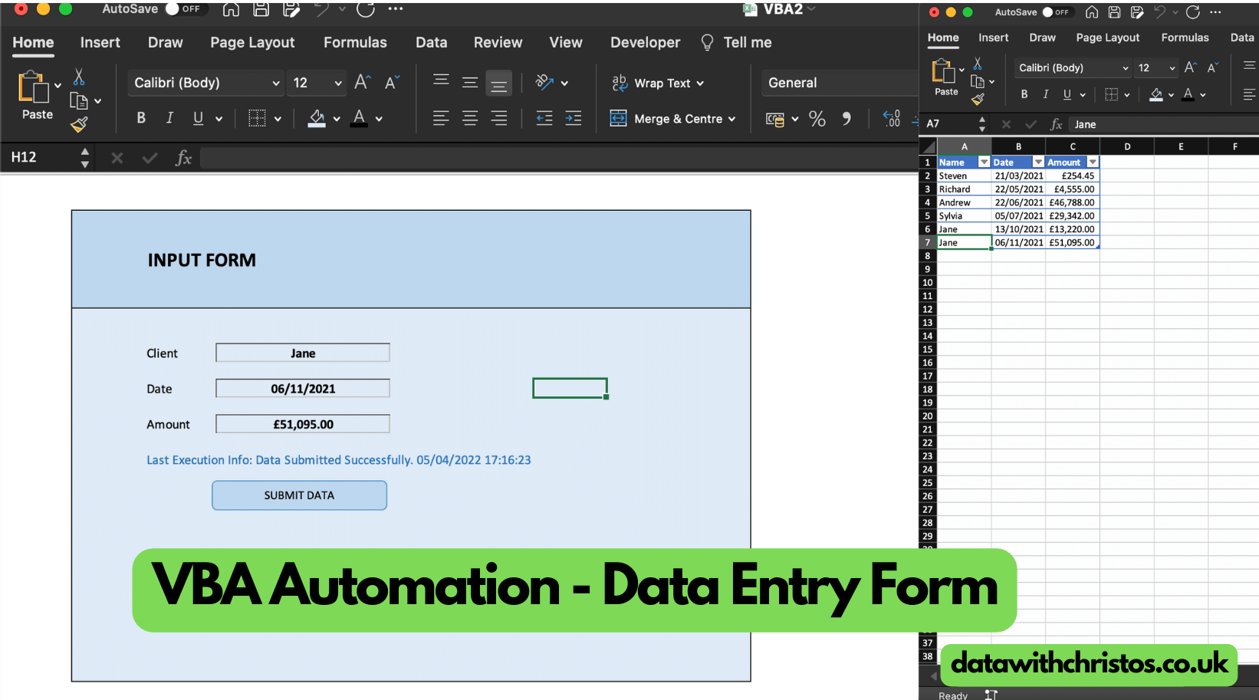Open the Name column filter dropdown

[982, 162]
